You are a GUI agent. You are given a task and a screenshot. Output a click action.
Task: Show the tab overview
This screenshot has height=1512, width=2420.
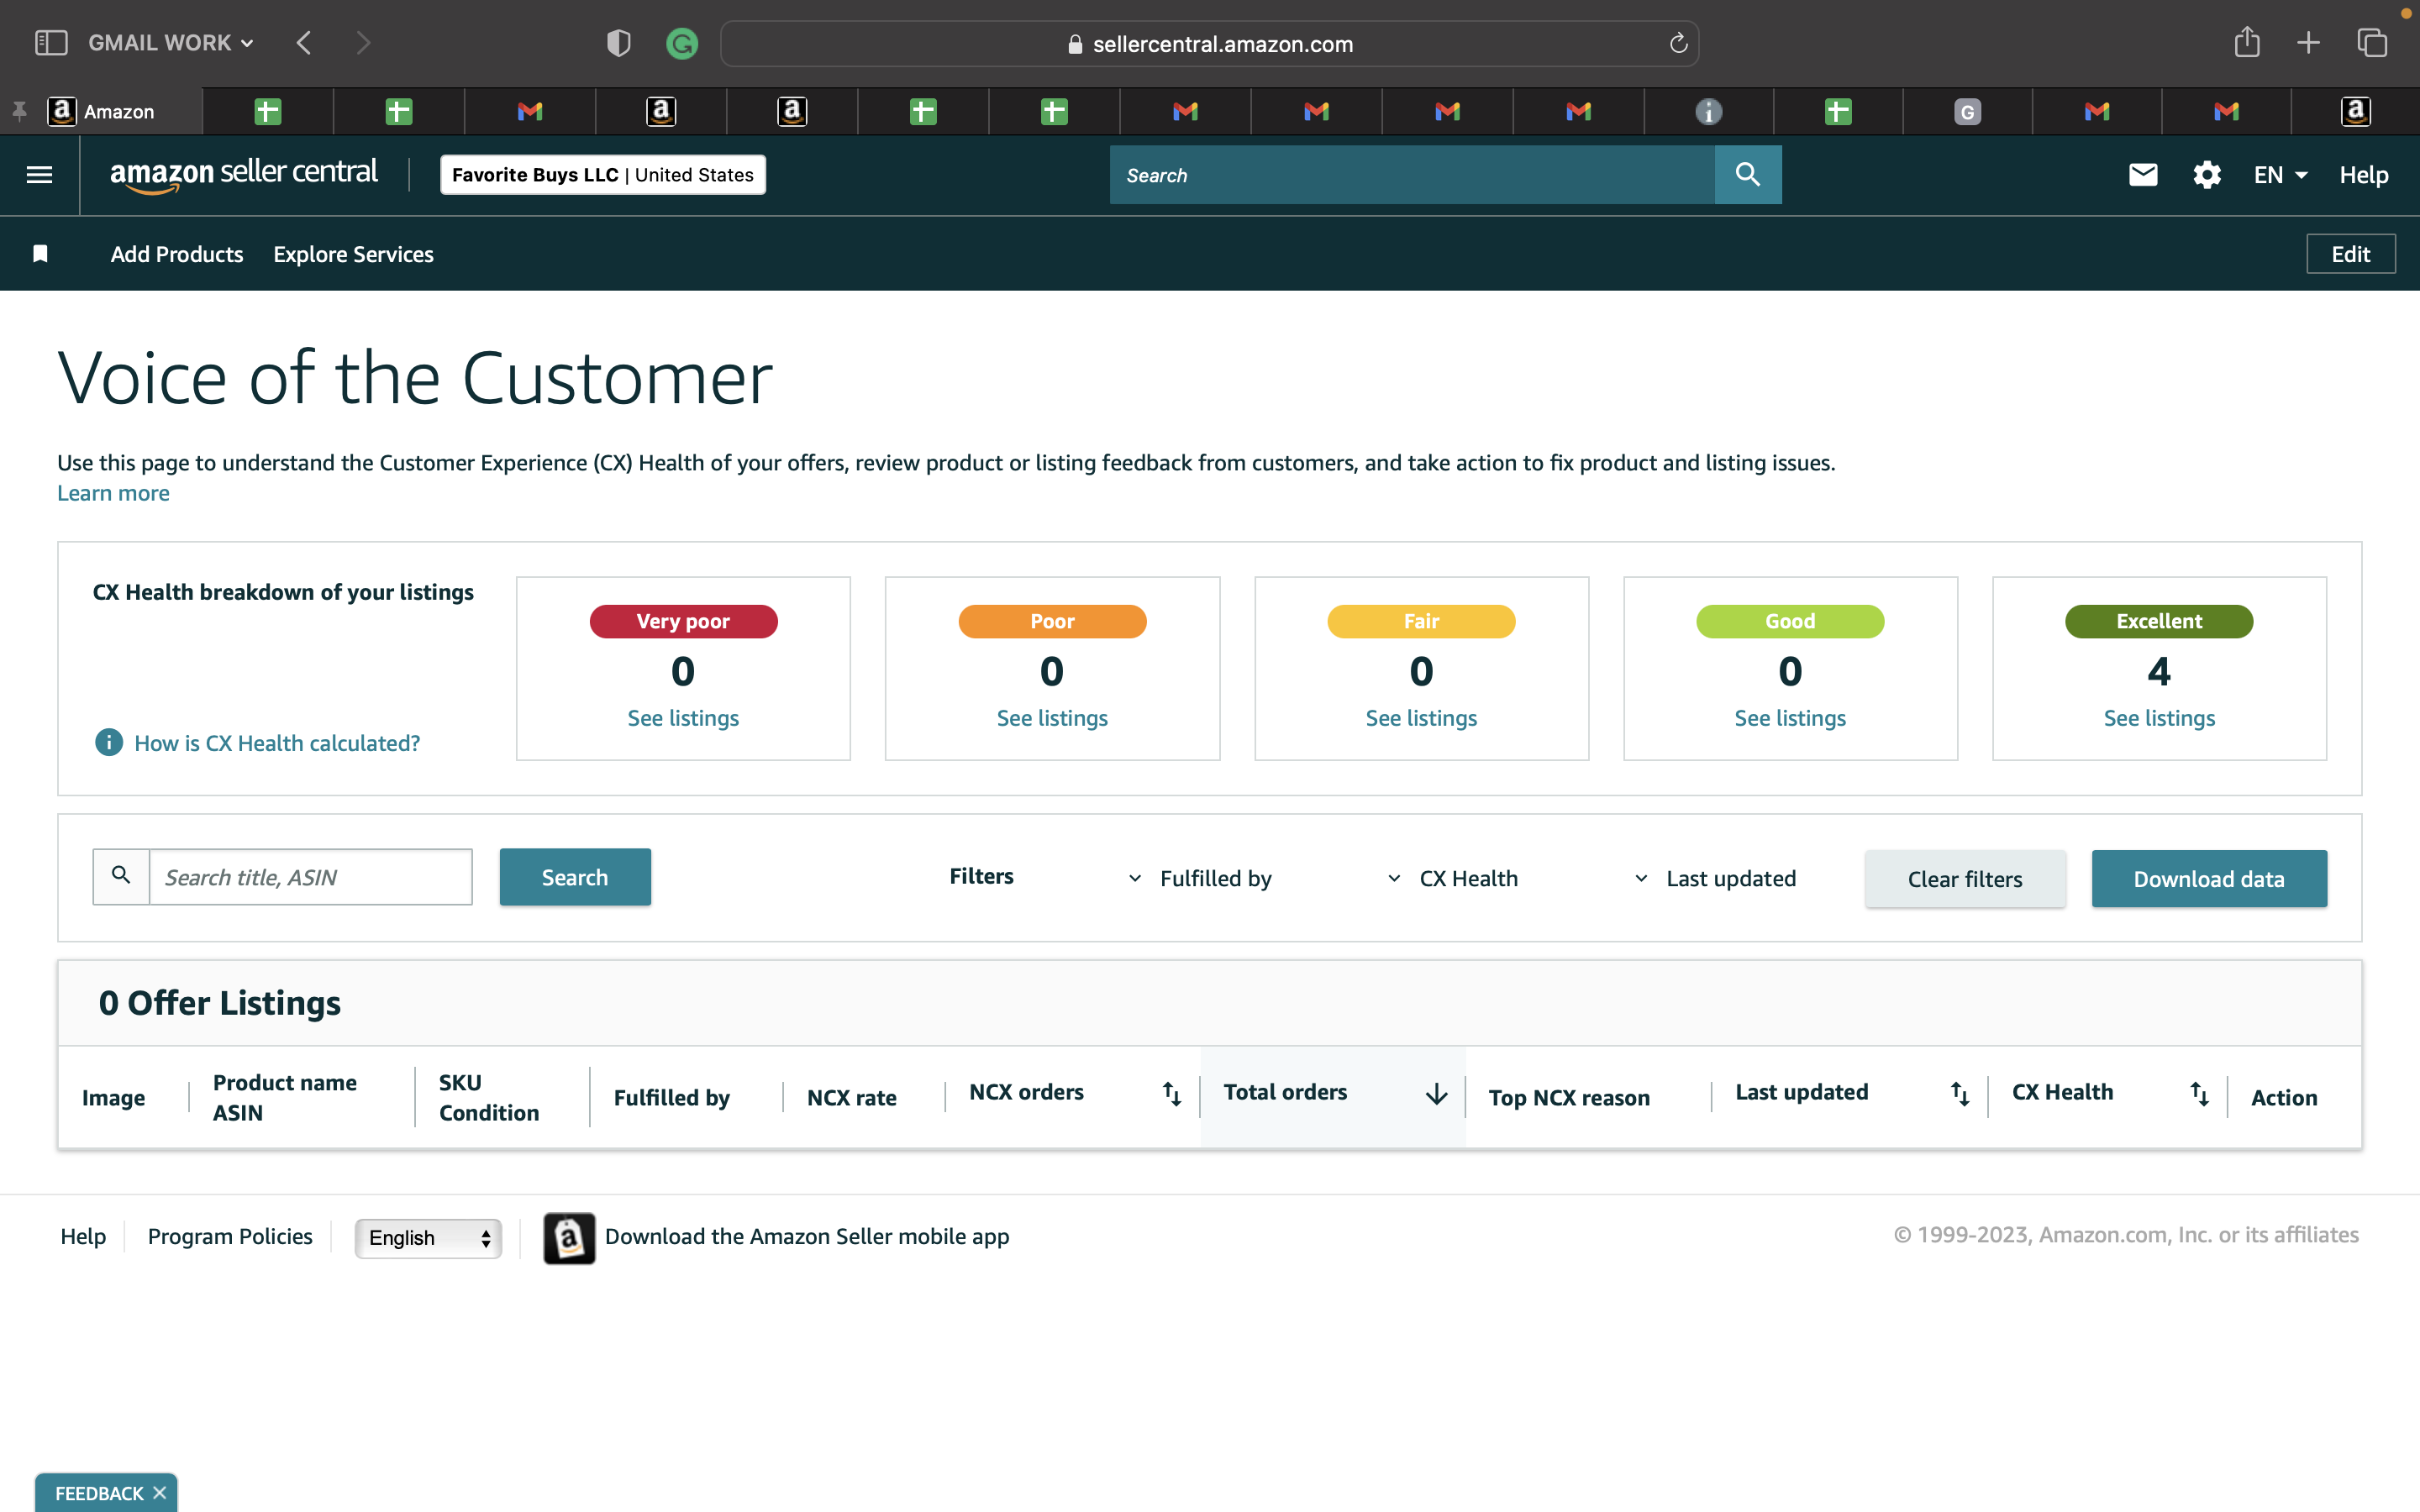(x=2372, y=43)
